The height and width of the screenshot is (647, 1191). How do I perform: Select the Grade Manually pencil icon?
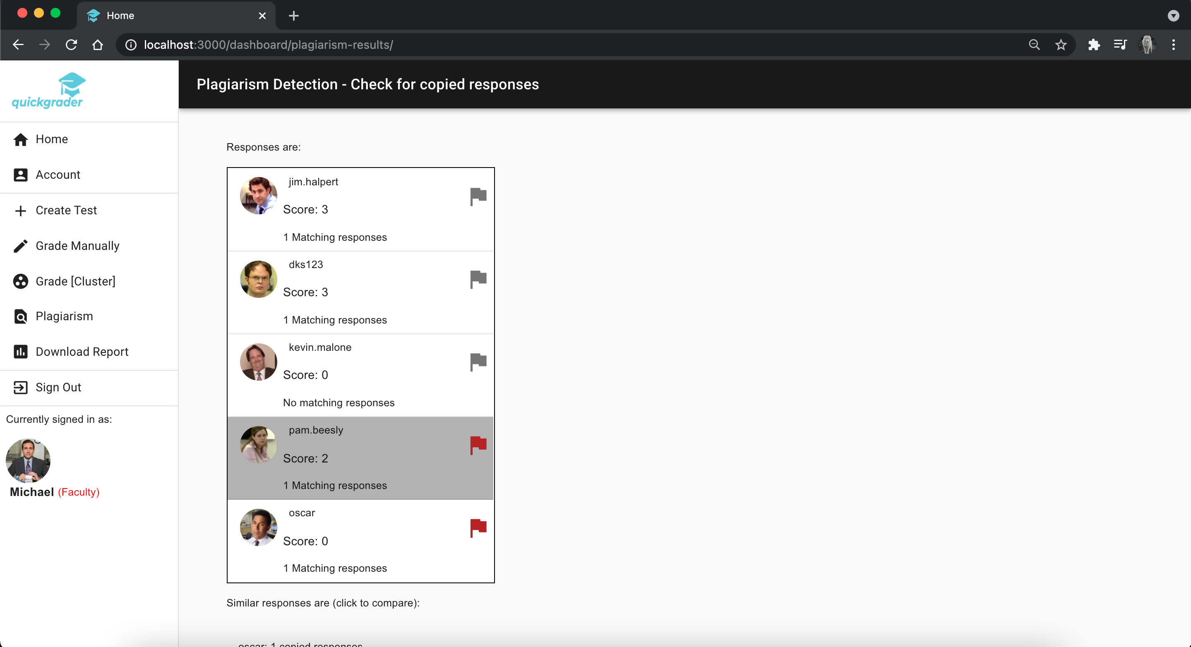point(20,246)
